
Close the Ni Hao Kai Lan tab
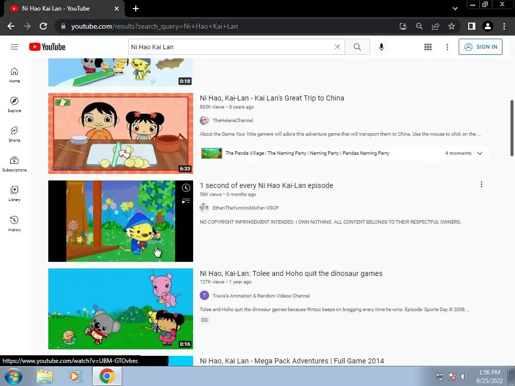coord(117,9)
